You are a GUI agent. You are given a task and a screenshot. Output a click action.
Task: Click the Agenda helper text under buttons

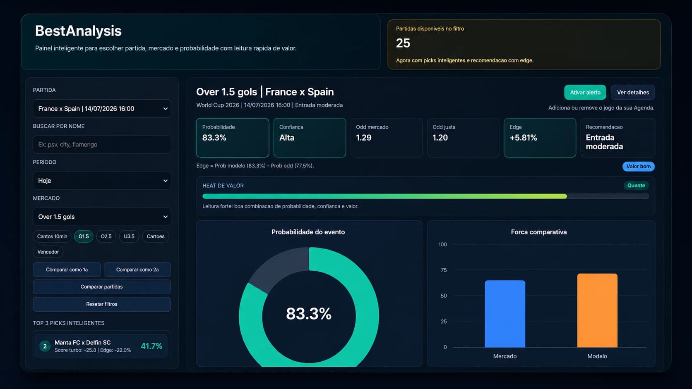(x=601, y=108)
